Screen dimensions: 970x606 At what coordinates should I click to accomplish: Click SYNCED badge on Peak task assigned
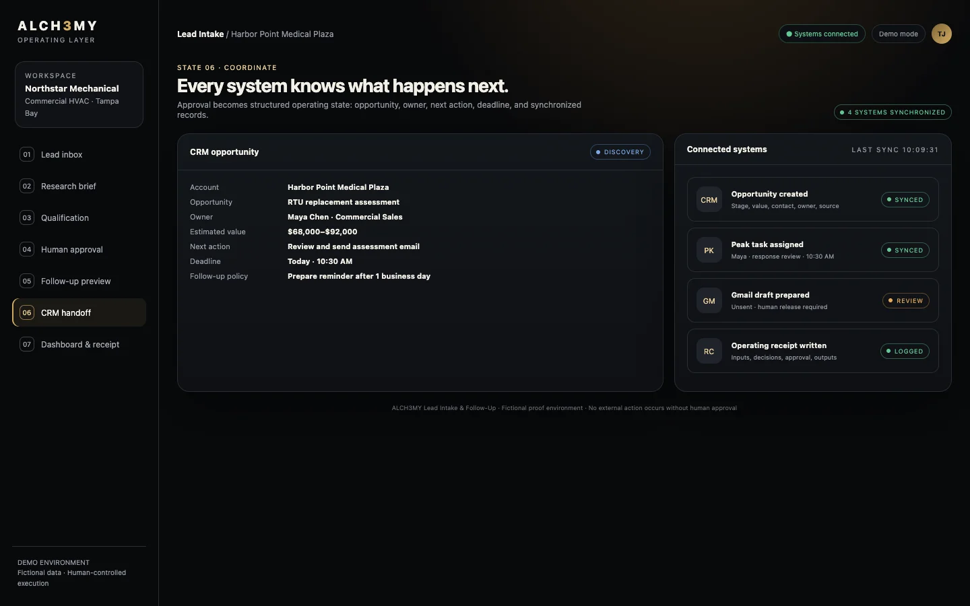[905, 250]
